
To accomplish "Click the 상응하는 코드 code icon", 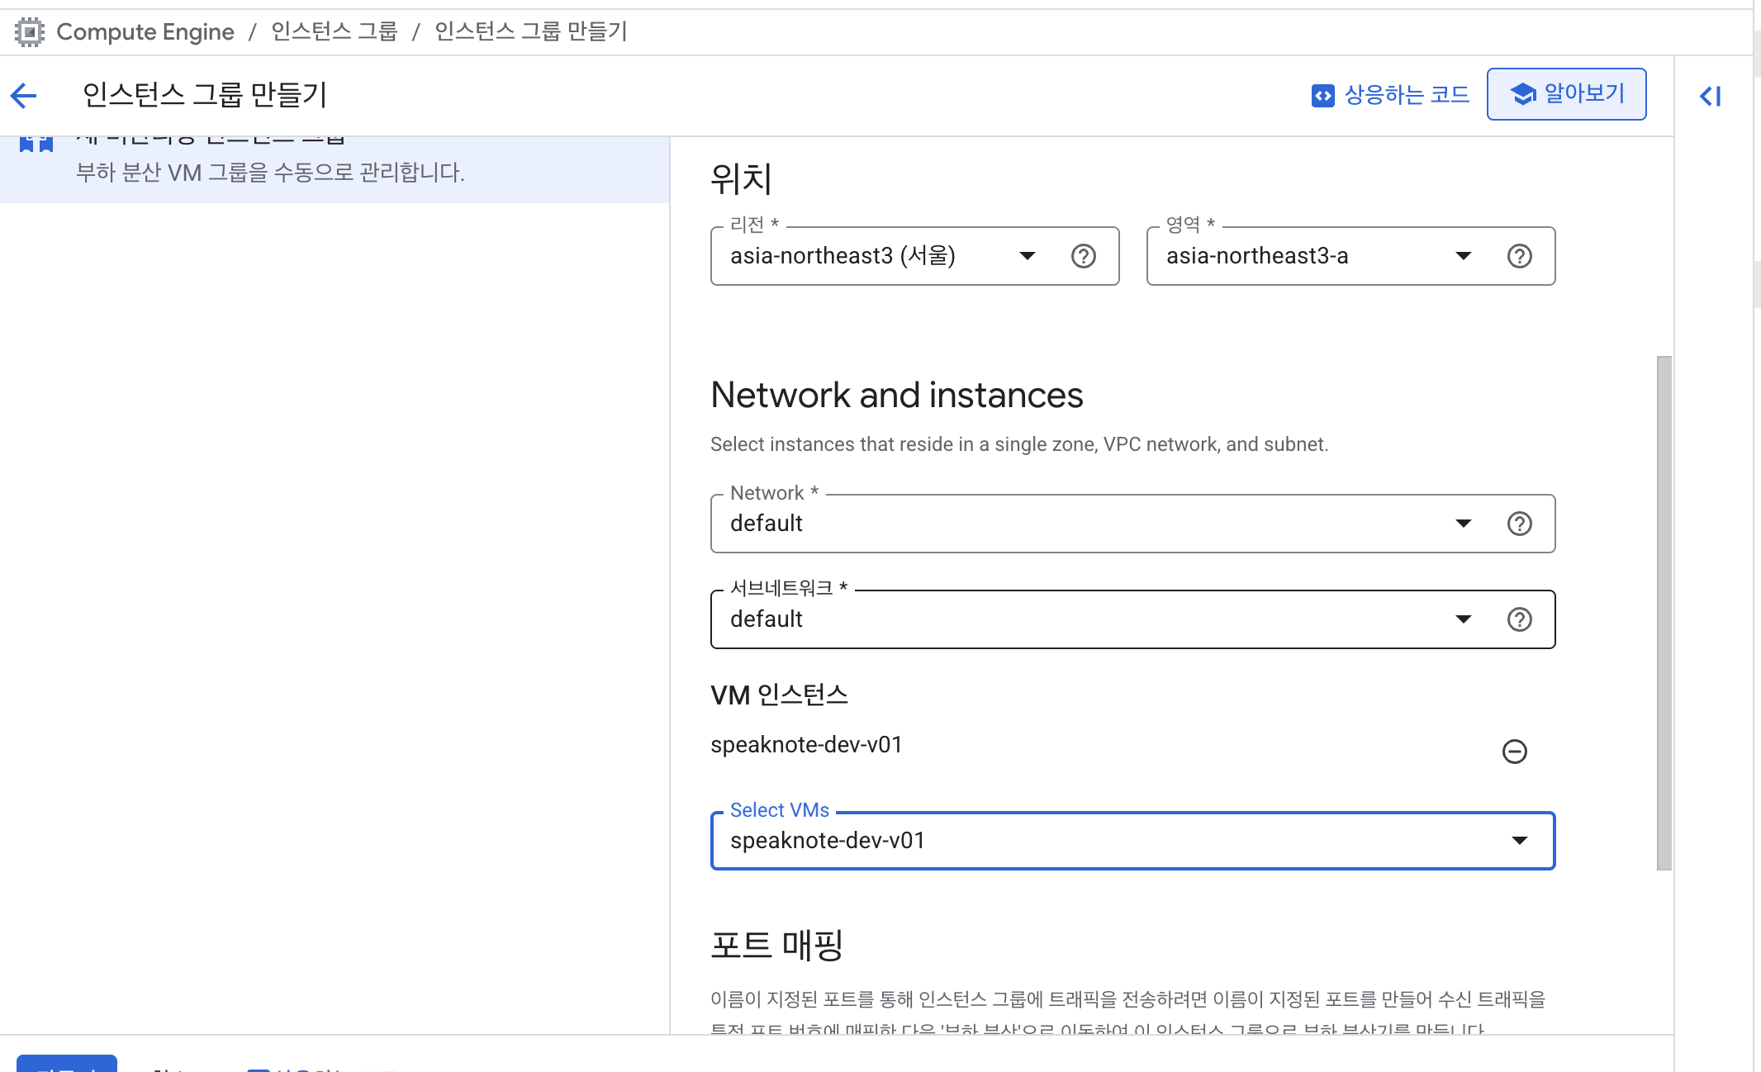I will (x=1322, y=96).
